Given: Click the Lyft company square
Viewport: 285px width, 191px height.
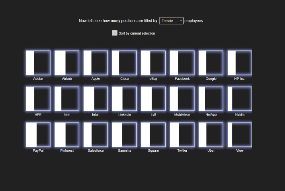Looking at the screenshot, I should [x=153, y=99].
